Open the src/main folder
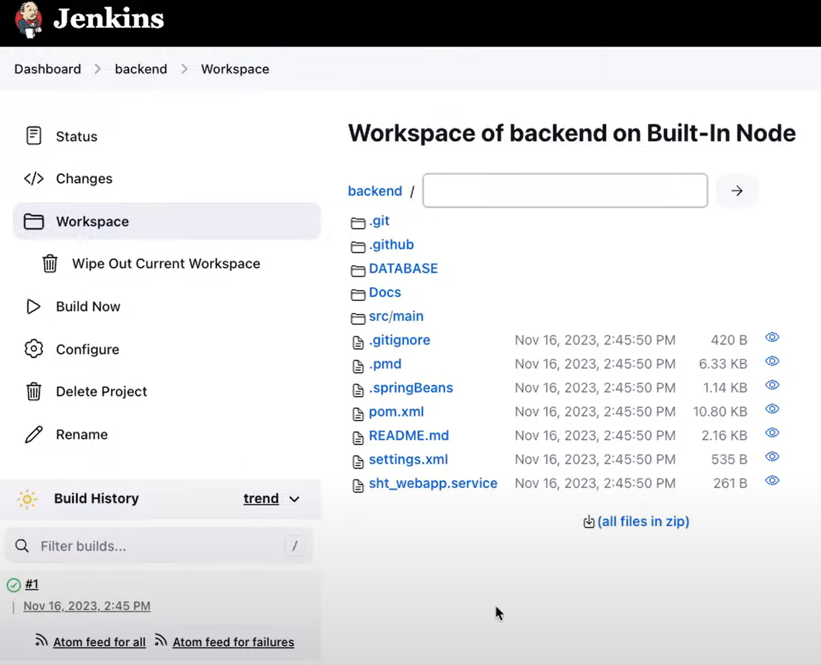 [396, 316]
